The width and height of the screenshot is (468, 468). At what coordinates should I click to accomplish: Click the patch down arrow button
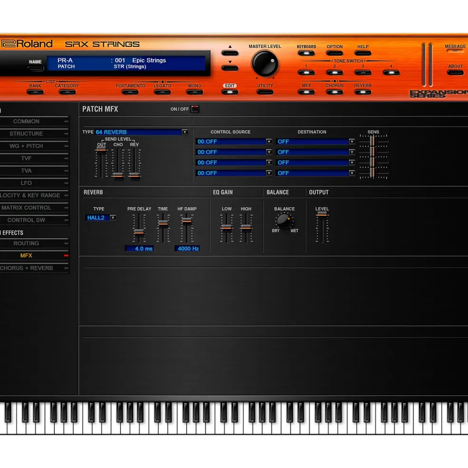point(230,68)
